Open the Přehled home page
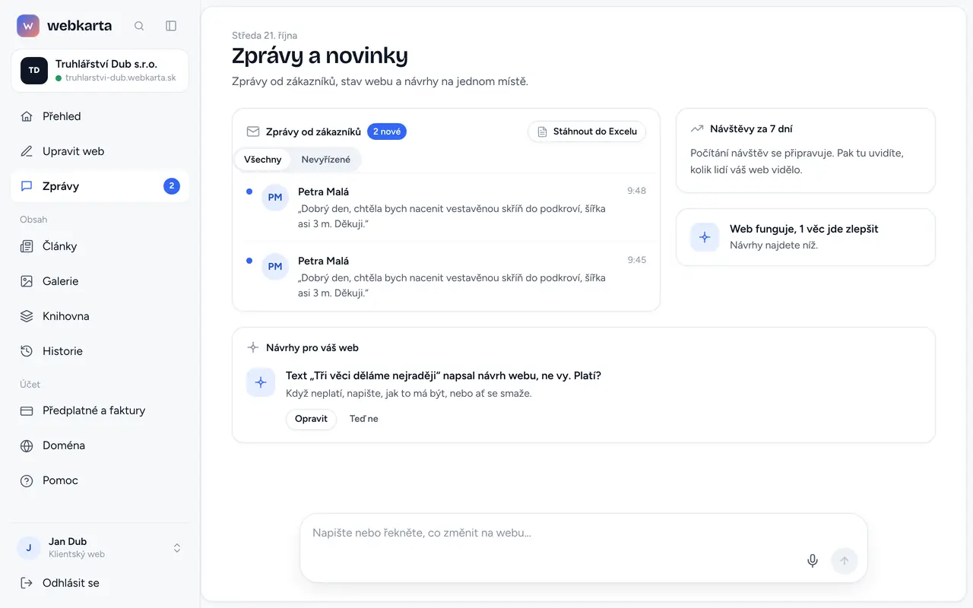973x608 pixels. (x=100, y=116)
